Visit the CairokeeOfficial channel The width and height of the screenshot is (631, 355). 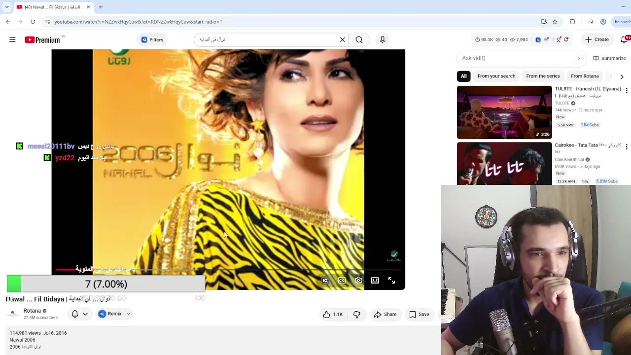click(569, 159)
